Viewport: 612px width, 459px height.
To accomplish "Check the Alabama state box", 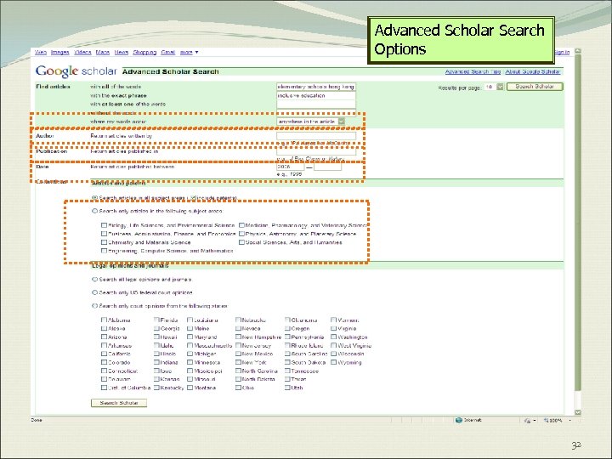I will click(104, 320).
